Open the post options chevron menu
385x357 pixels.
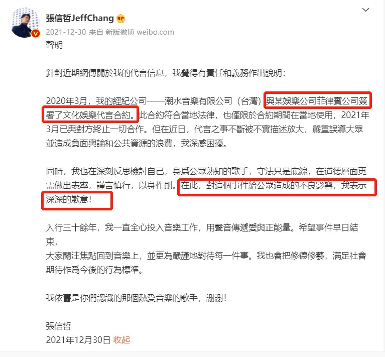pyautogui.click(x=365, y=10)
